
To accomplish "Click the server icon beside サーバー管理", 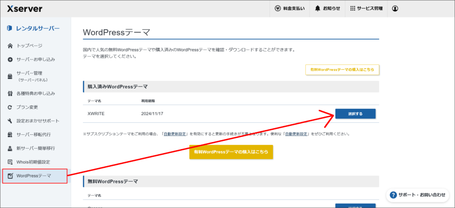I will pyautogui.click(x=10, y=76).
